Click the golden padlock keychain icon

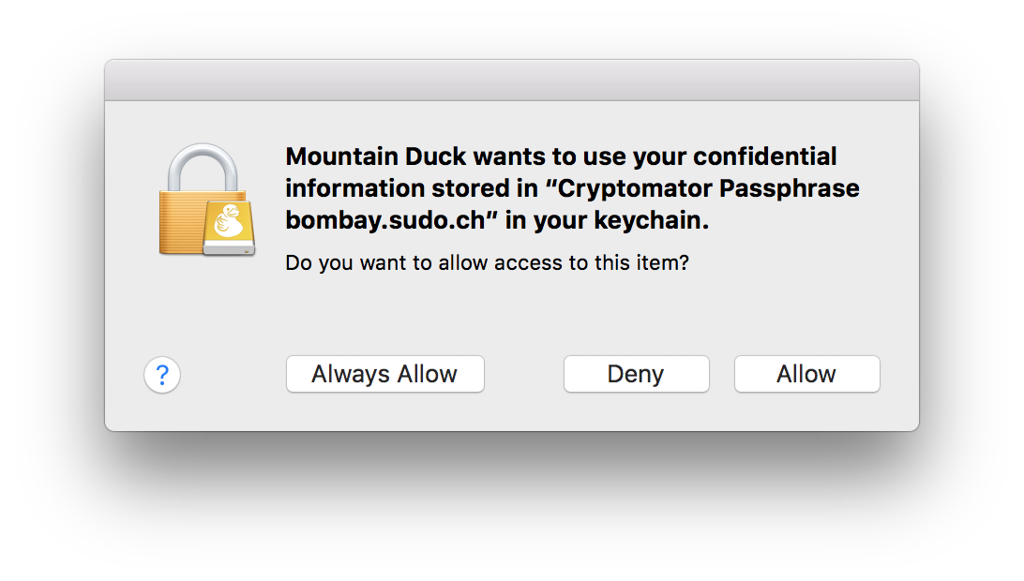[x=207, y=199]
